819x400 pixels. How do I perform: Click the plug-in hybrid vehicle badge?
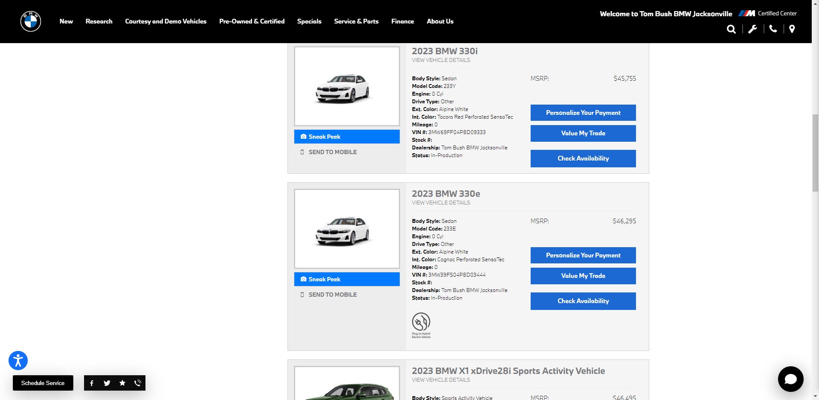421,325
